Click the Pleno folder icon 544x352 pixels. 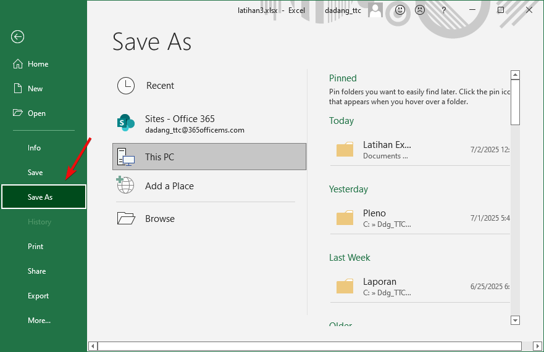click(345, 218)
